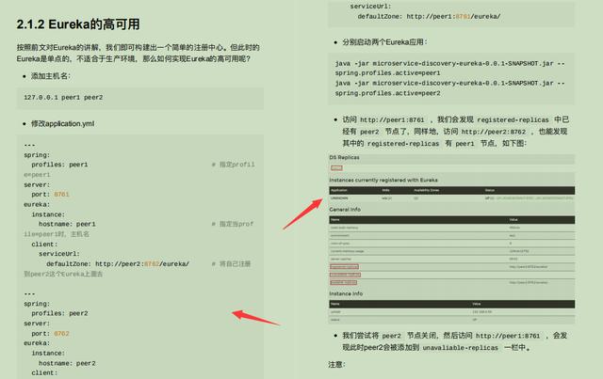This screenshot has height=379, width=603.
Task: Click the comment "# 将自己注册"
Action: pyautogui.click(x=231, y=264)
